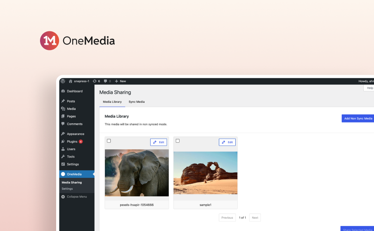Open the New content menu in admin bar
This screenshot has height=231, width=374.
click(121, 81)
